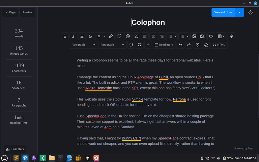Screen dimensions: 259x162
Task: Open Sublime Text from the taskbar
Action: pyautogui.click(x=16, y=158)
